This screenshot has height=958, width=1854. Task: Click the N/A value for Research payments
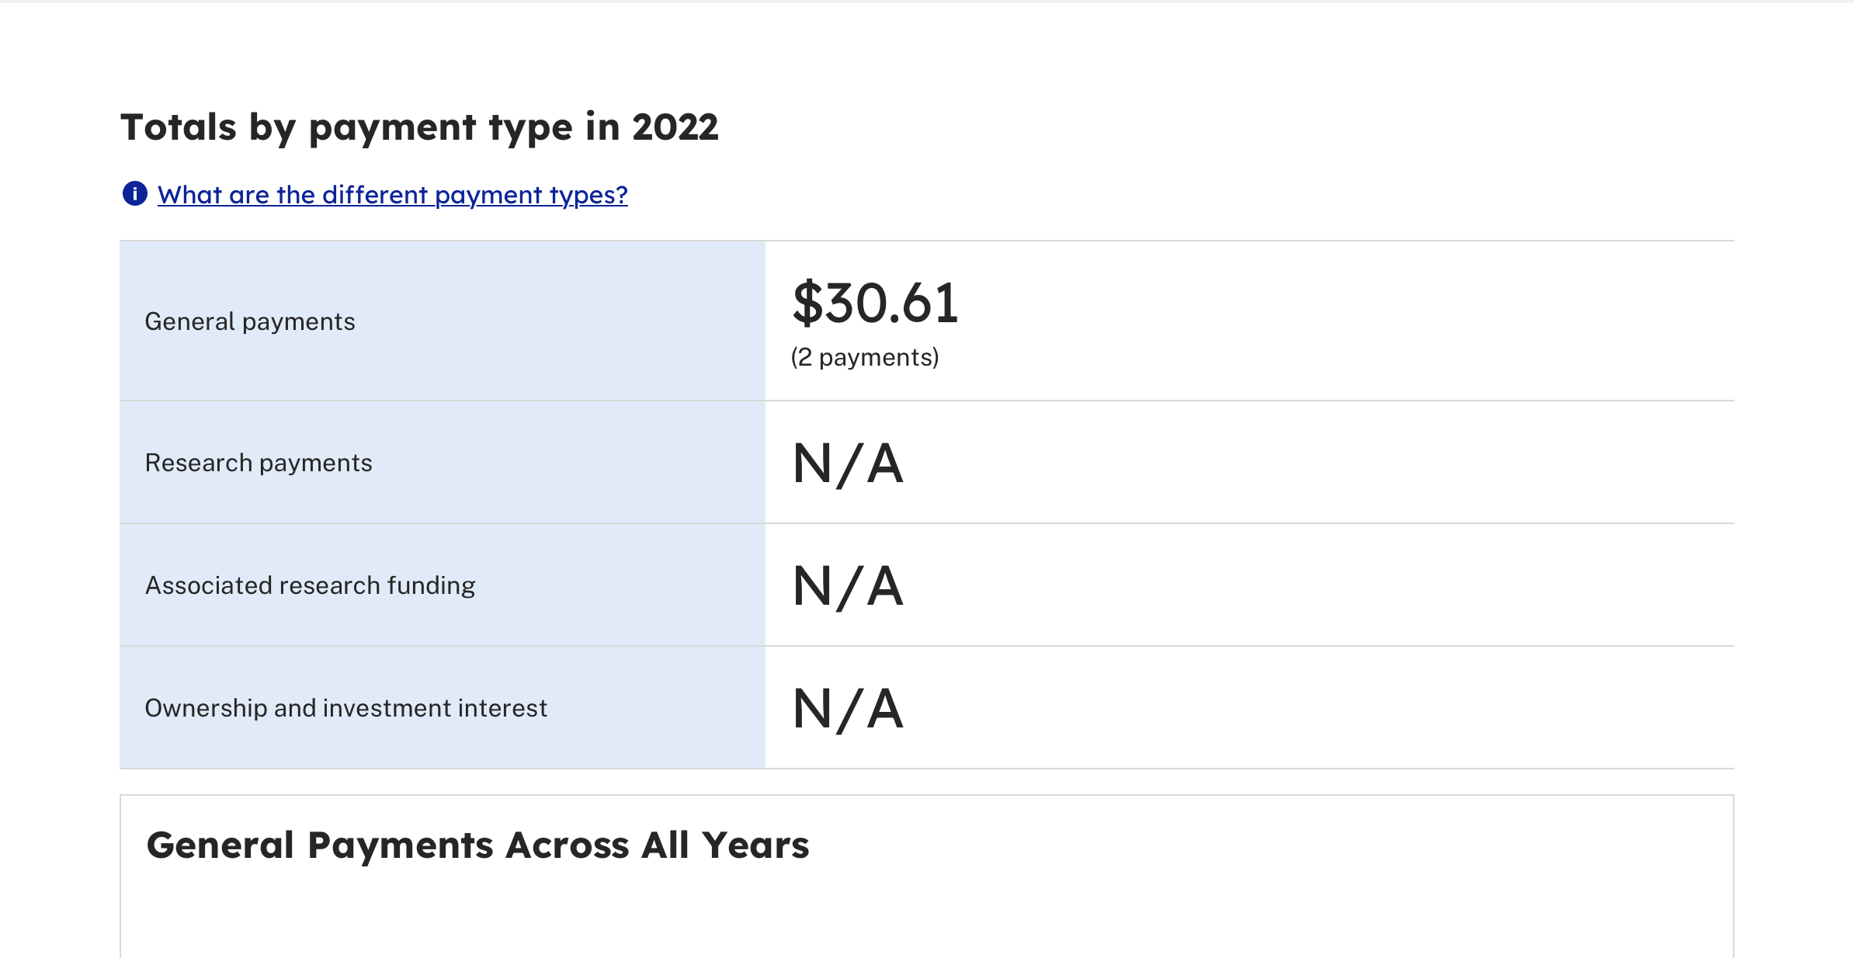848,463
